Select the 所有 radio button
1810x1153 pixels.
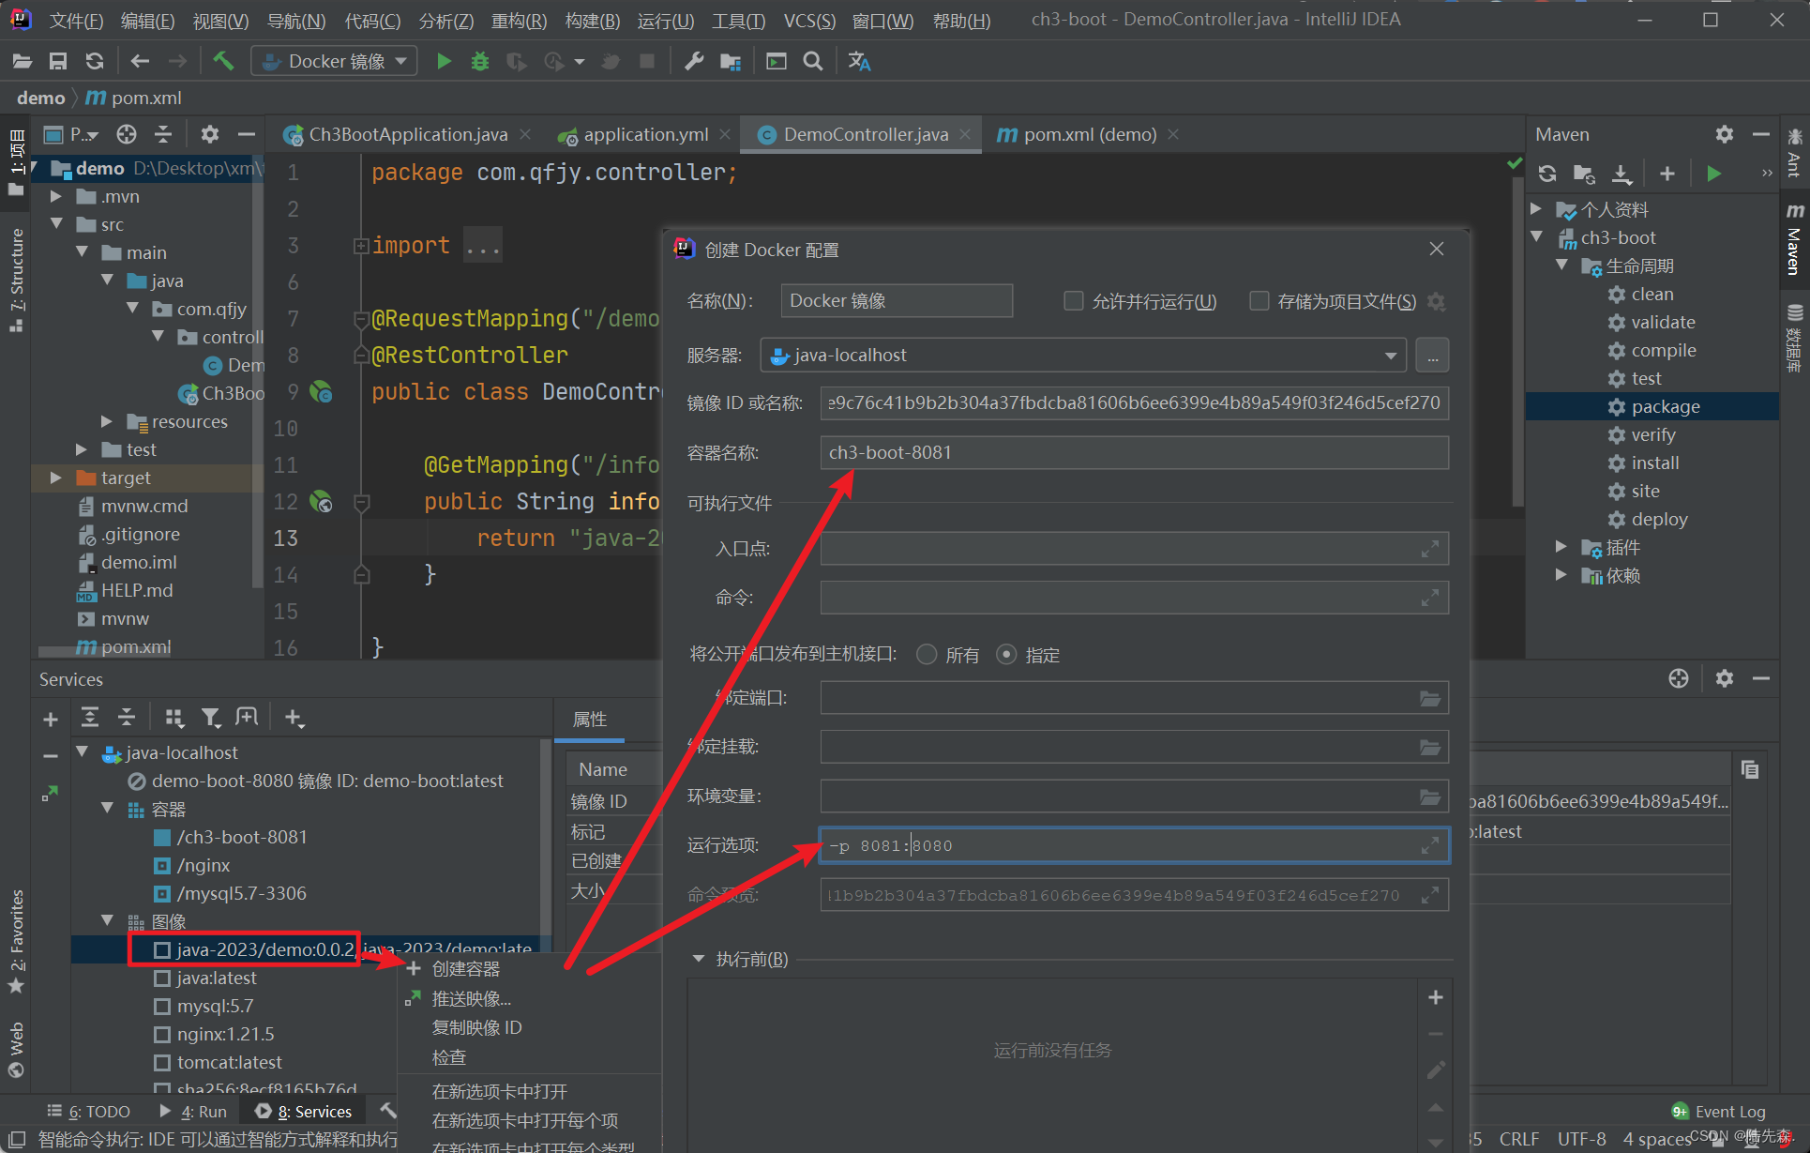click(x=927, y=655)
